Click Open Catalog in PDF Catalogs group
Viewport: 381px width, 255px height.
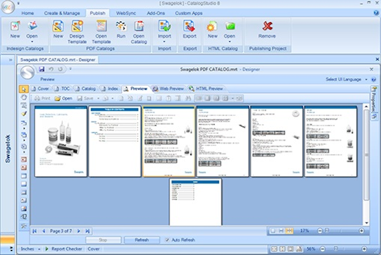pos(139,32)
